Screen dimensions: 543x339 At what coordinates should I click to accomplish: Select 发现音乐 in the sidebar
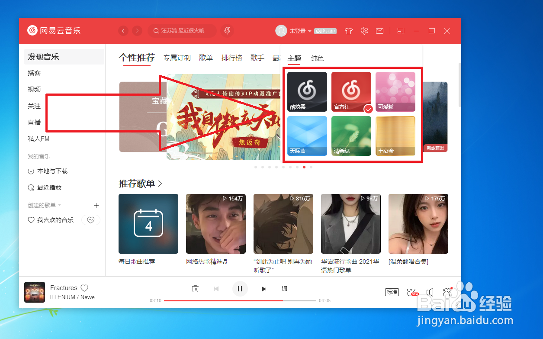[x=64, y=57]
